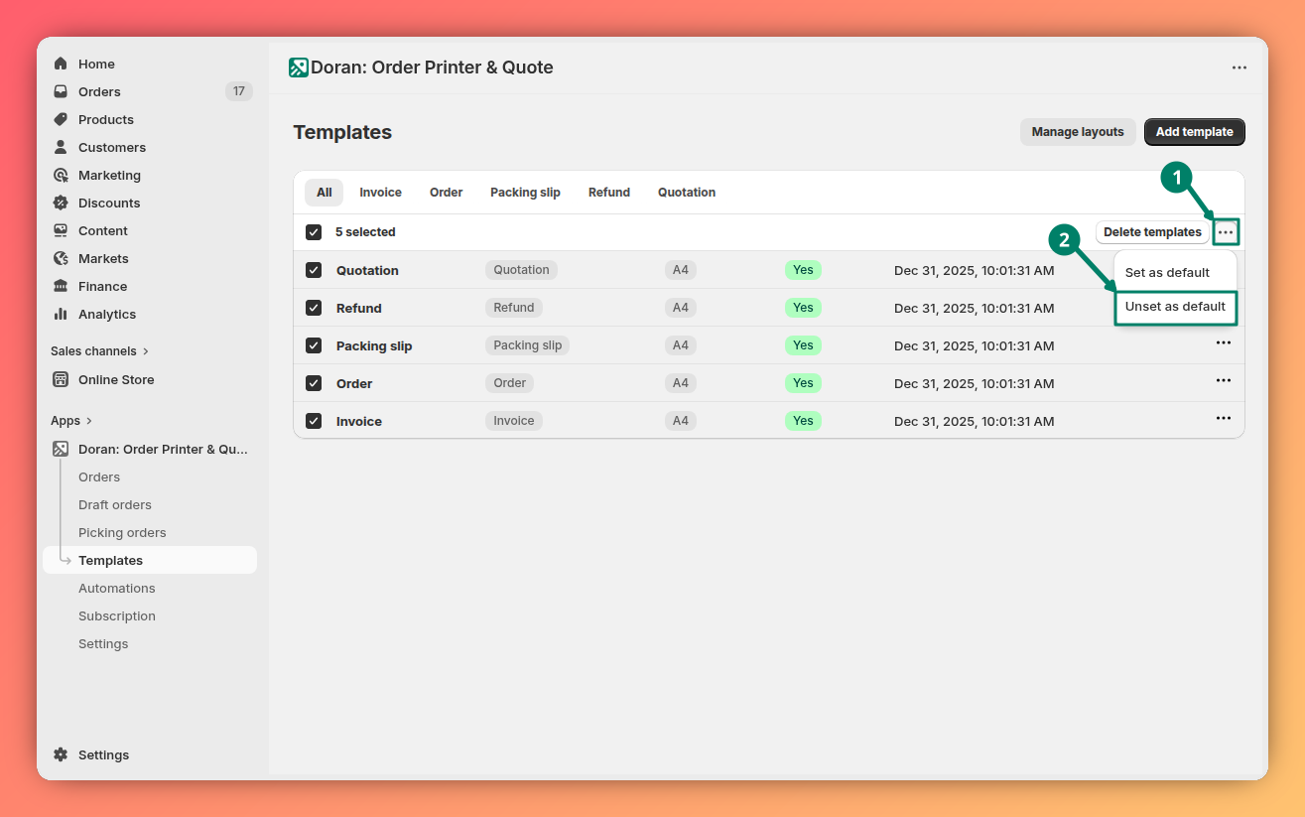This screenshot has height=817, width=1305.
Task: Choose Set as default from the menu
Action: click(1175, 273)
